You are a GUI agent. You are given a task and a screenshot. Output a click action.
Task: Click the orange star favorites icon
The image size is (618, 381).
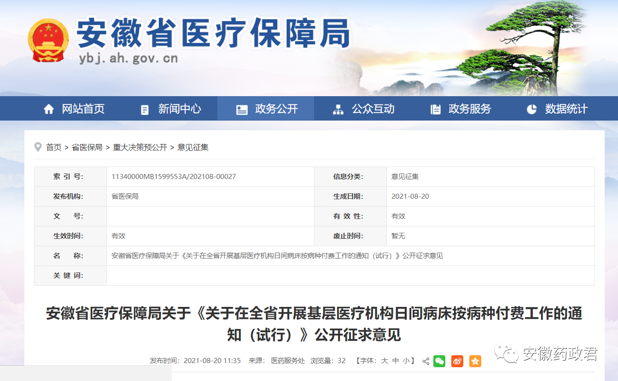475,361
